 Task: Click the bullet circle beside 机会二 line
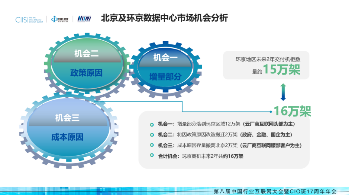click(152, 135)
